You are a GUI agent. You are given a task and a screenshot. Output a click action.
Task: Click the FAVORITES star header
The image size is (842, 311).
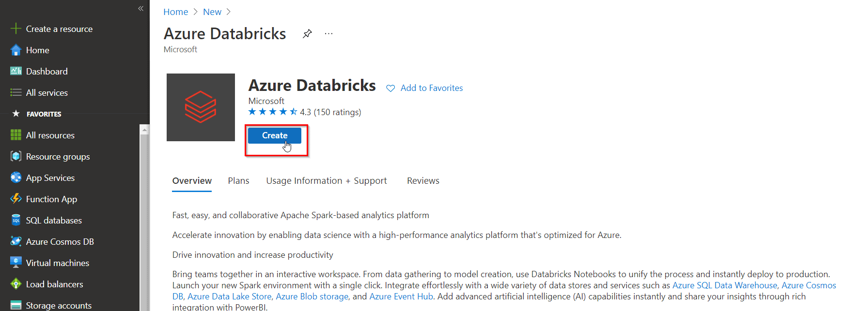coord(16,114)
